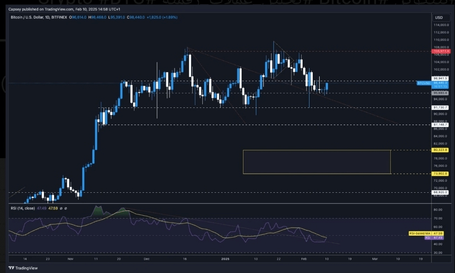Viewport: 455px width, 273px height.
Task: Click the 13 date label on the time axis
Action: 255,259
